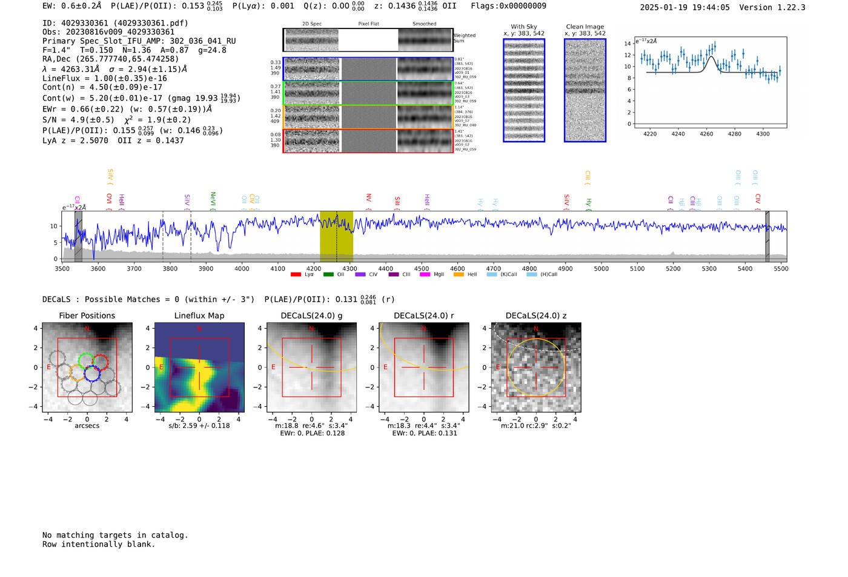The height and width of the screenshot is (577, 848).
Task: Select the λ = 4263.31Å line
Action: (x=115, y=69)
